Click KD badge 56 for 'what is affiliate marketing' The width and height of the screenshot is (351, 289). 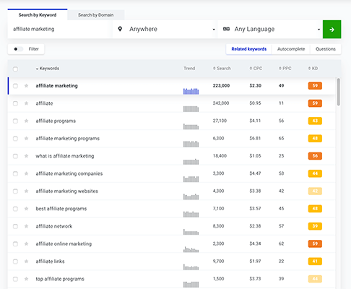pyautogui.click(x=315, y=156)
